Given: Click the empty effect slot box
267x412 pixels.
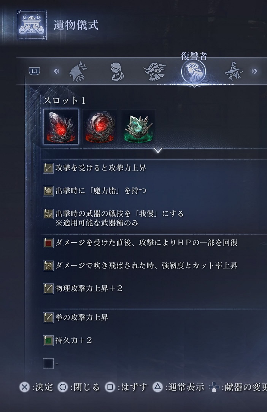Looking at the screenshot, I should pos(48,364).
